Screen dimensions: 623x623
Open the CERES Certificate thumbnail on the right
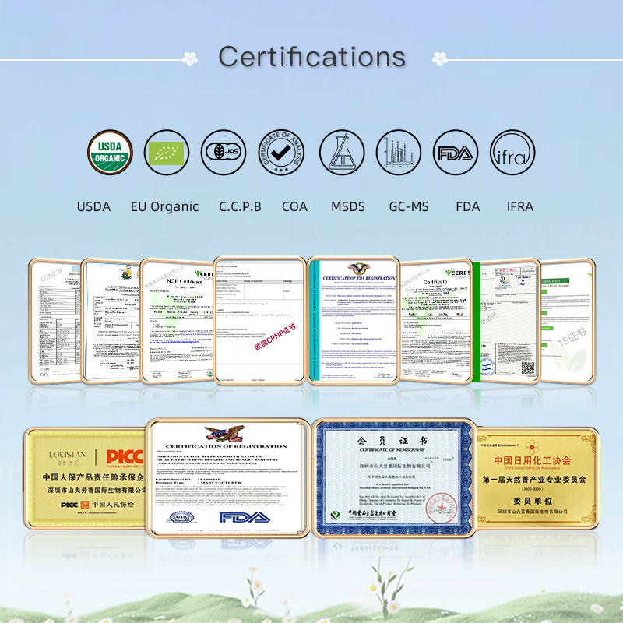[436, 321]
